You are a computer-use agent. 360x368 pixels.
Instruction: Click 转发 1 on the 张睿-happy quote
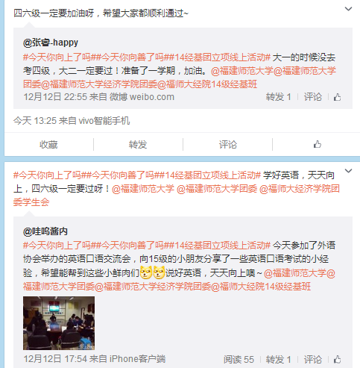tap(279, 97)
